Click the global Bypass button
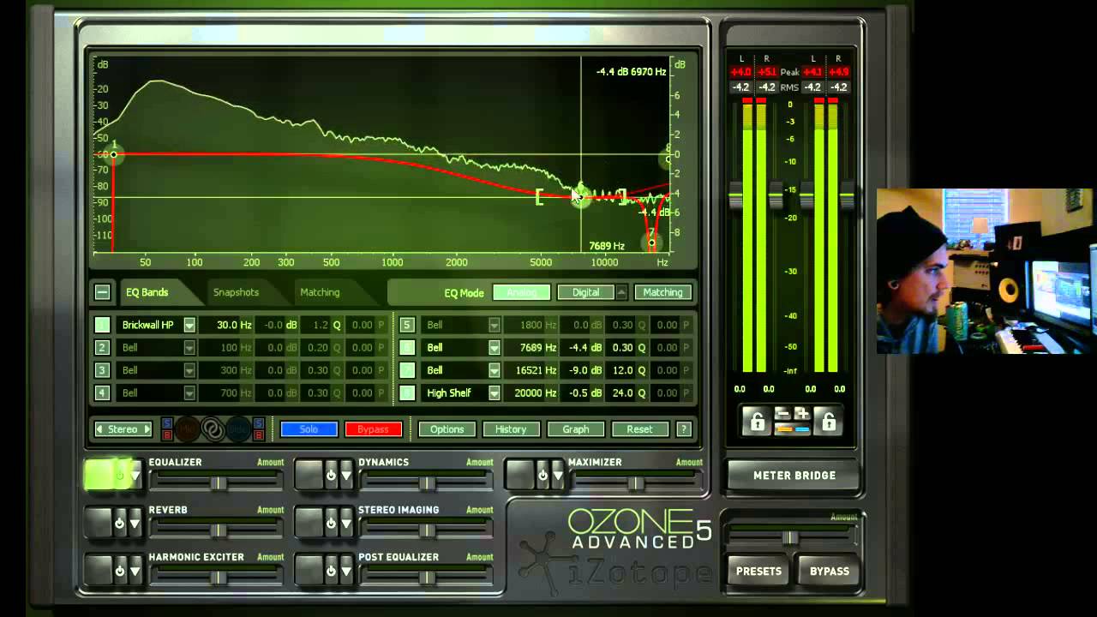Screen dimensions: 1097x617 tap(830, 571)
